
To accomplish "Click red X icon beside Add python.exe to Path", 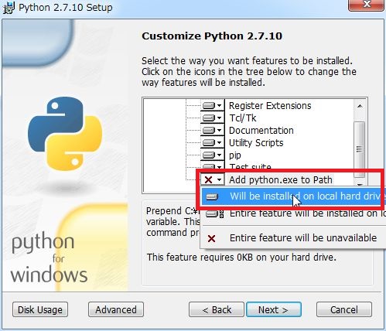I will (208, 179).
